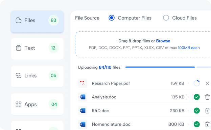The image size is (211, 130).
Task: Click the Browse link
Action: (x=163, y=41)
